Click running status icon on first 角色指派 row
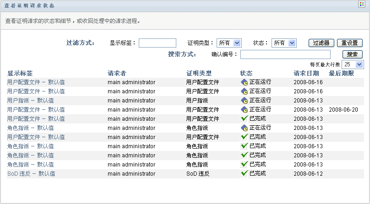The width and height of the screenshot is (370, 204). tap(245, 128)
